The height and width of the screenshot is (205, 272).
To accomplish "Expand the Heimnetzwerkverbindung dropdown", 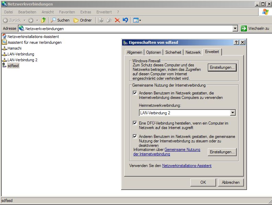I will pos(233,113).
